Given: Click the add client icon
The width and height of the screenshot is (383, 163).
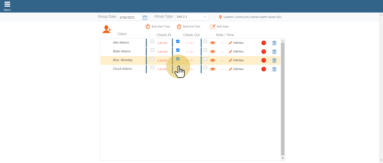Looking at the screenshot, I should tap(107, 29).
